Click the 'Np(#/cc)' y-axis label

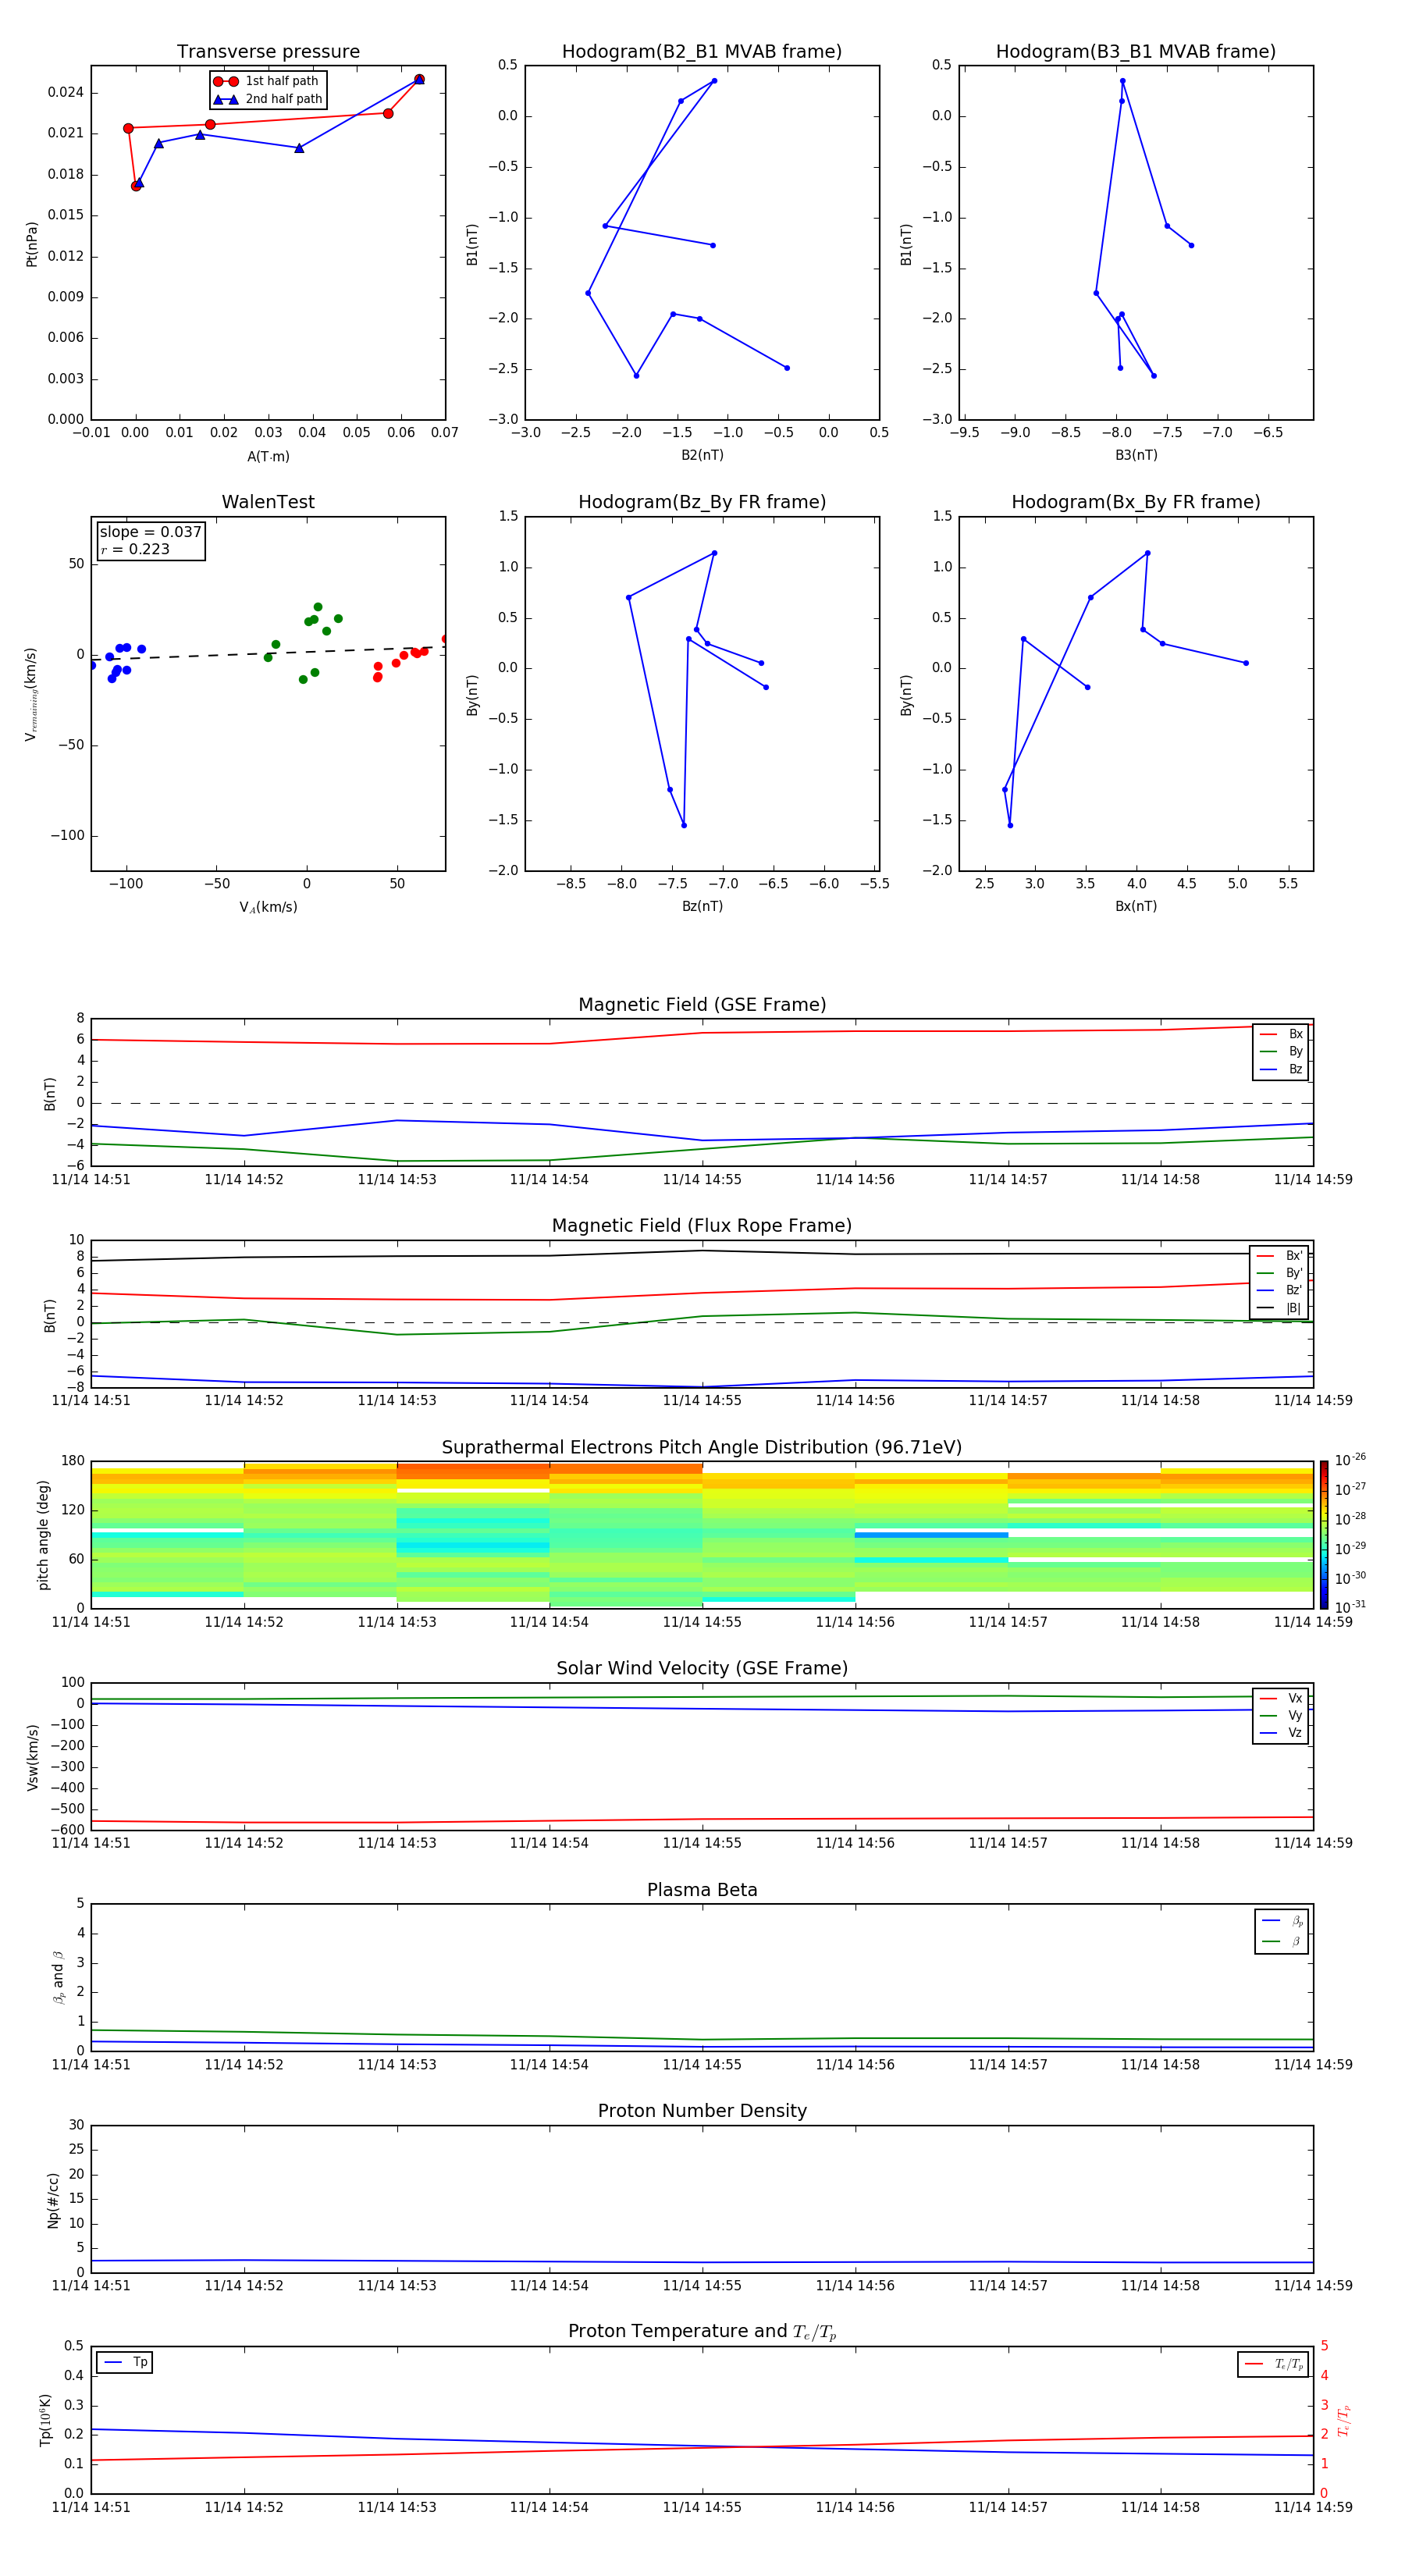53,2200
